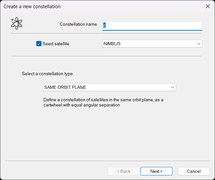215x180 pixels.
Task: Click the "Create a new constellation" title bar
Action: [x=98, y=6]
